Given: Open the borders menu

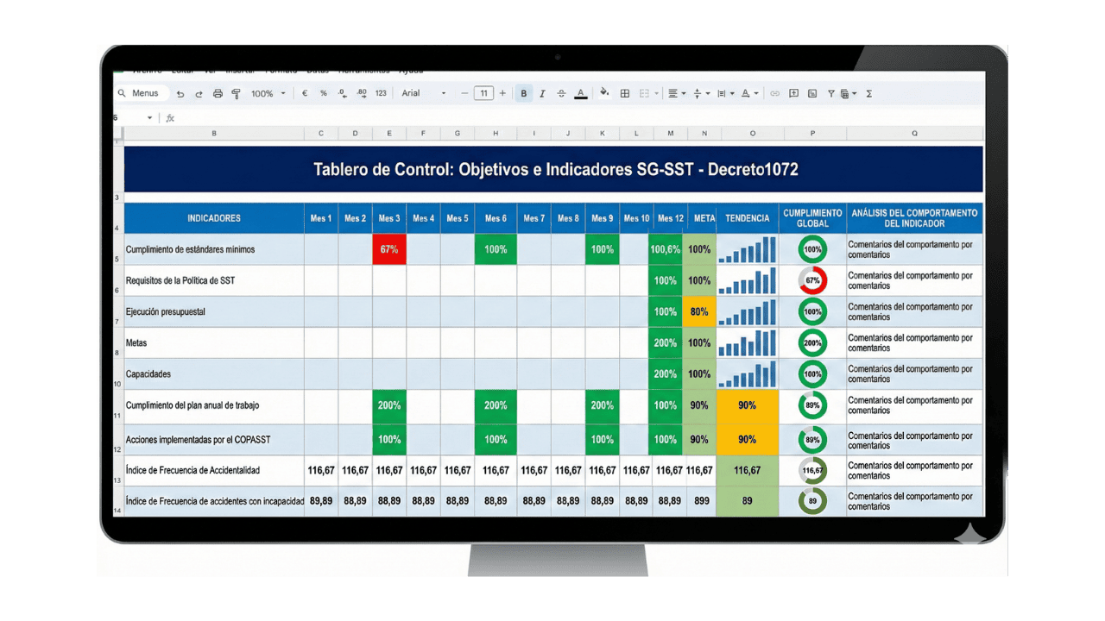Looking at the screenshot, I should click(x=626, y=93).
